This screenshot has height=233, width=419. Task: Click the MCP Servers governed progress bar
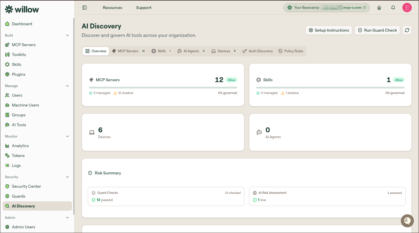pyautogui.click(x=163, y=87)
